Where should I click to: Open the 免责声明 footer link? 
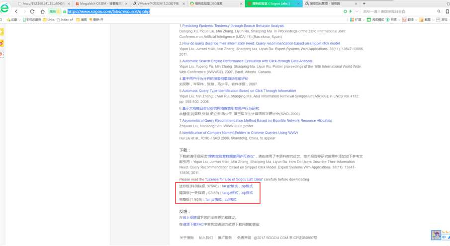pos(244,238)
